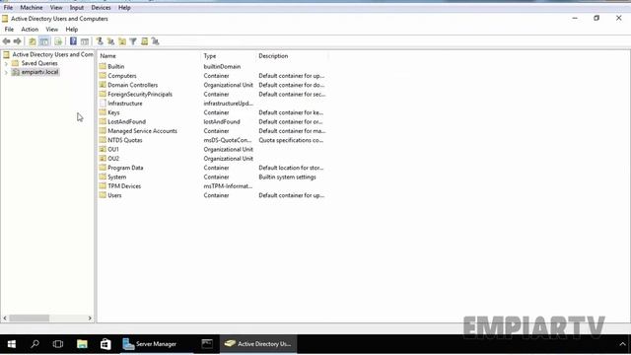Click the Domain Controllers OU icon

tap(103, 85)
